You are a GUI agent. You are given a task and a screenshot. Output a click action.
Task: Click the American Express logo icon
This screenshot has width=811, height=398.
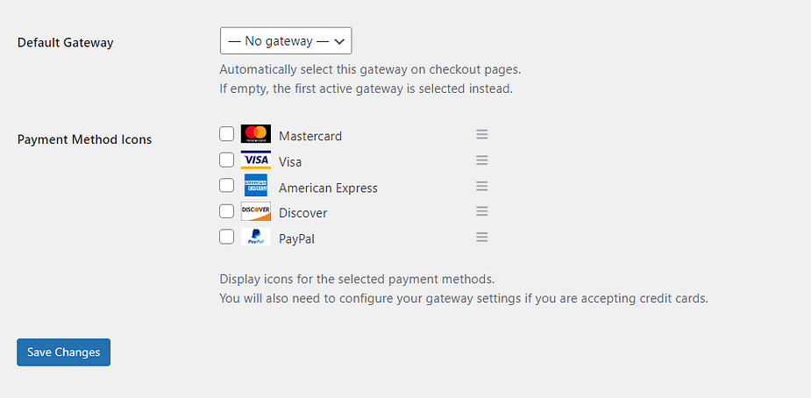(255, 186)
